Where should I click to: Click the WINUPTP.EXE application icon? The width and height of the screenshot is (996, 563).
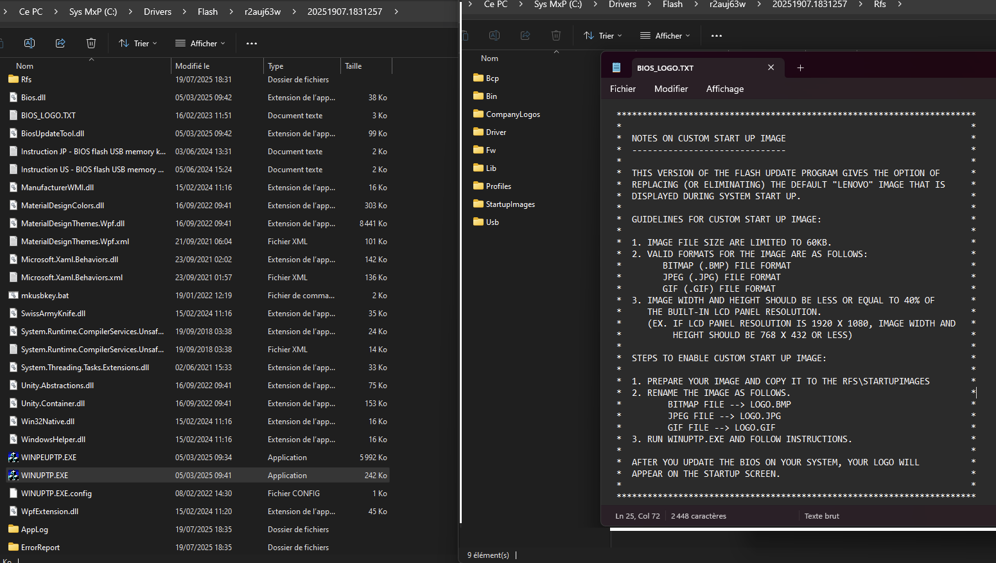click(x=13, y=476)
